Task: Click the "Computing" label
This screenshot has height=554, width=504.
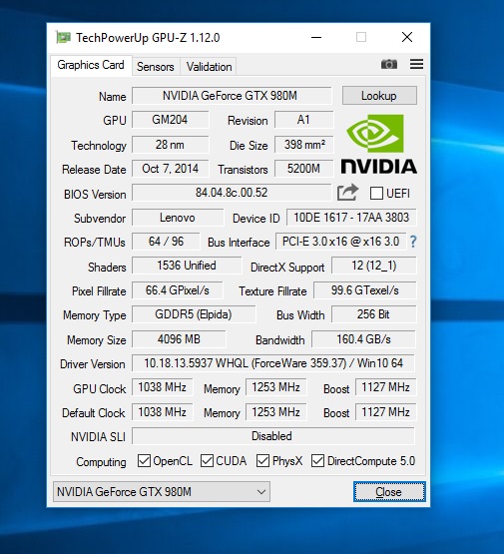Action: [x=101, y=462]
